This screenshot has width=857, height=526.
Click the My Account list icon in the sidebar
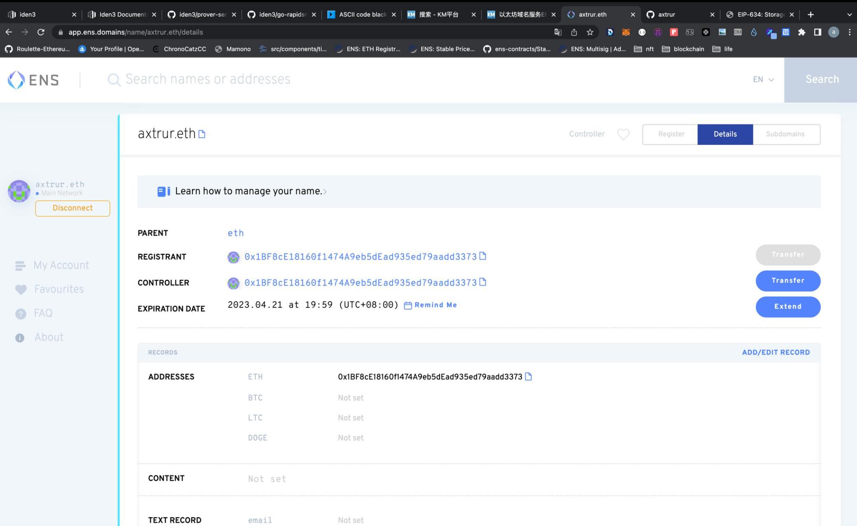[x=20, y=266]
